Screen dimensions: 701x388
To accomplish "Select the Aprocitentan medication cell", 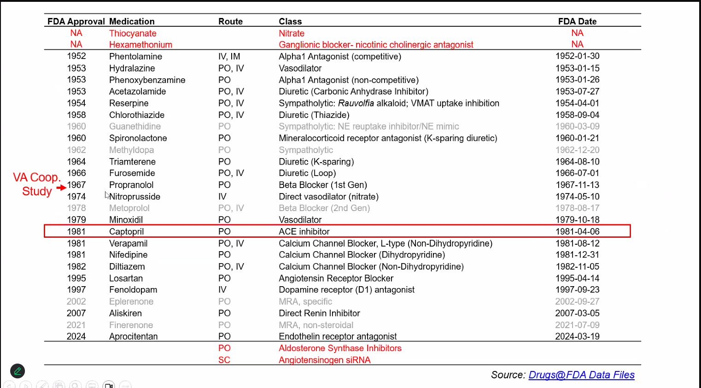I will 133,336.
